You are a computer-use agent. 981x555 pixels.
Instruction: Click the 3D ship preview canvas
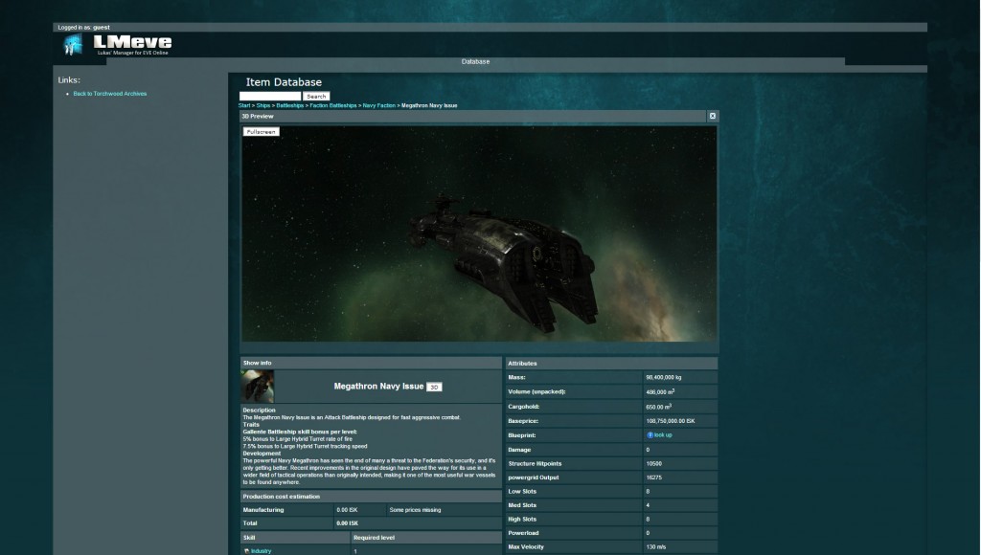point(479,233)
